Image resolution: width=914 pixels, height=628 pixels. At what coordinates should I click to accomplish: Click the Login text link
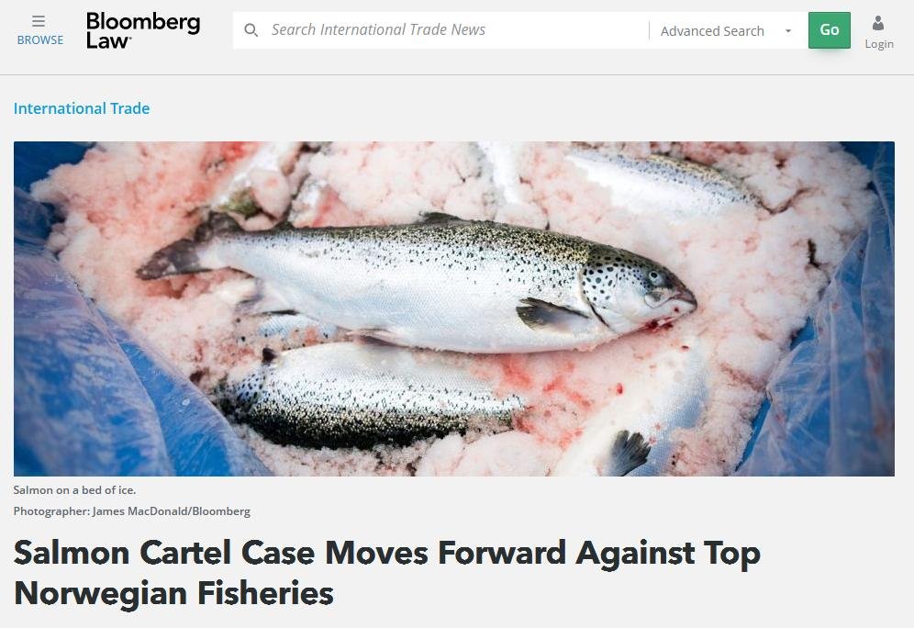pyautogui.click(x=879, y=44)
